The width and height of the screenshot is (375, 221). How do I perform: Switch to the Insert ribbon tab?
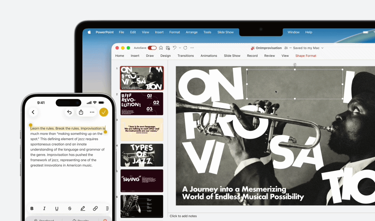(135, 56)
